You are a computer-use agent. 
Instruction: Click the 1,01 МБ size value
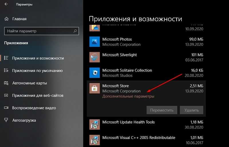point(197,138)
